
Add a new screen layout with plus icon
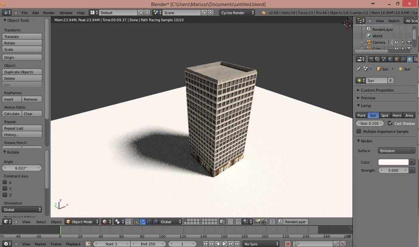click(x=141, y=13)
